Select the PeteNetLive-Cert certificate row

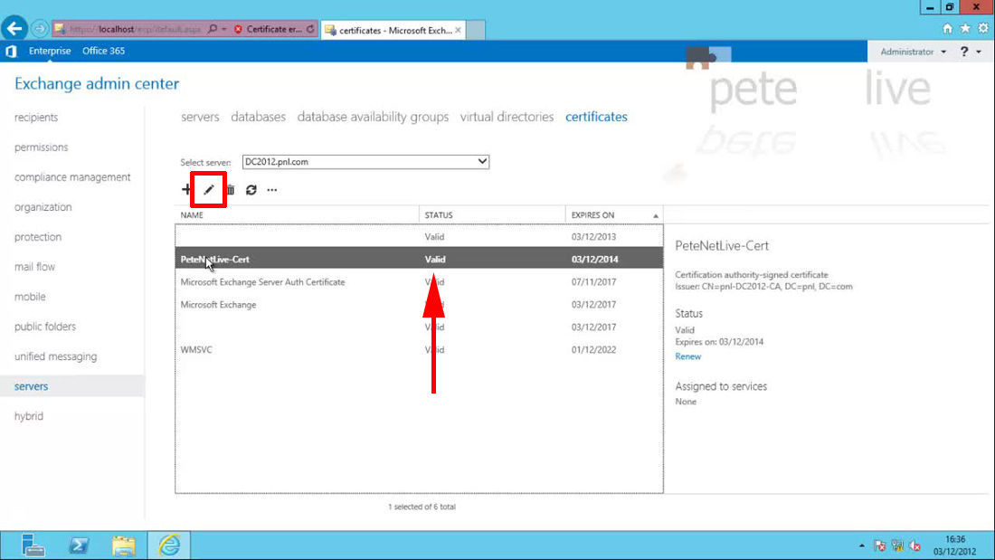(419, 259)
